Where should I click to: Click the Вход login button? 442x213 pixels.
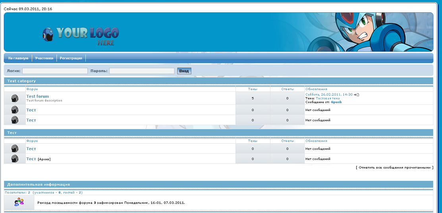pyautogui.click(x=184, y=71)
